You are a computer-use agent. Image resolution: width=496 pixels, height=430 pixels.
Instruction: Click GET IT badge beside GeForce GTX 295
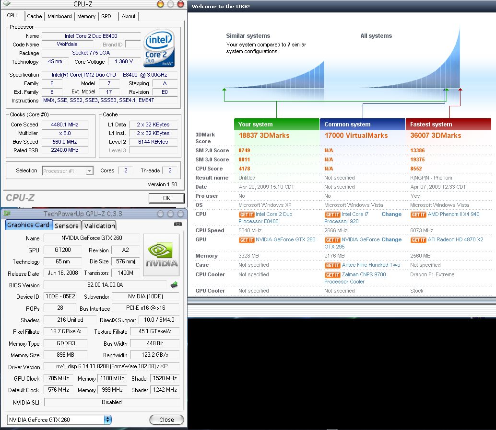(332, 240)
